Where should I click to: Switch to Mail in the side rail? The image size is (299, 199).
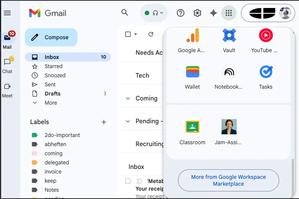(x=7, y=40)
